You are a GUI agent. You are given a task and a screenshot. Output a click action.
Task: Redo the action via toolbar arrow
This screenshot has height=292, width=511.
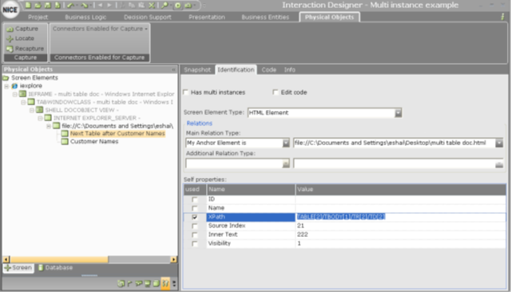85,6
